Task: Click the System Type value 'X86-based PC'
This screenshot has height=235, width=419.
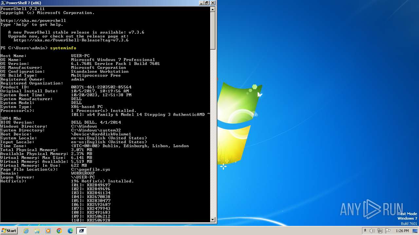Action: [x=87, y=107]
